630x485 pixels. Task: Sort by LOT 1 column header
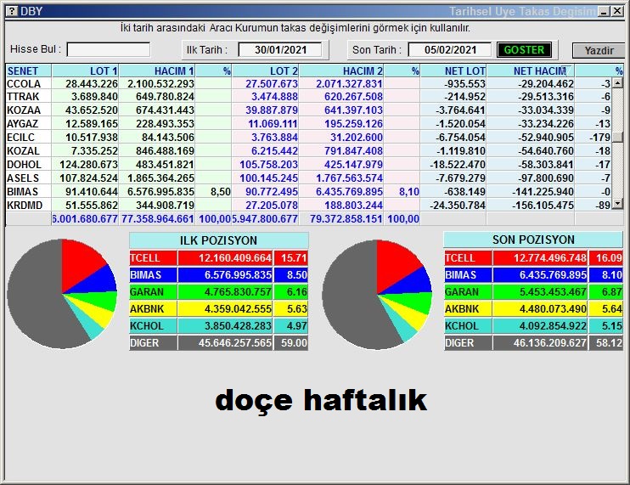click(85, 70)
